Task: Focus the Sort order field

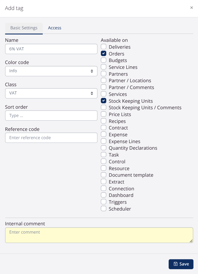Action: pos(51,116)
